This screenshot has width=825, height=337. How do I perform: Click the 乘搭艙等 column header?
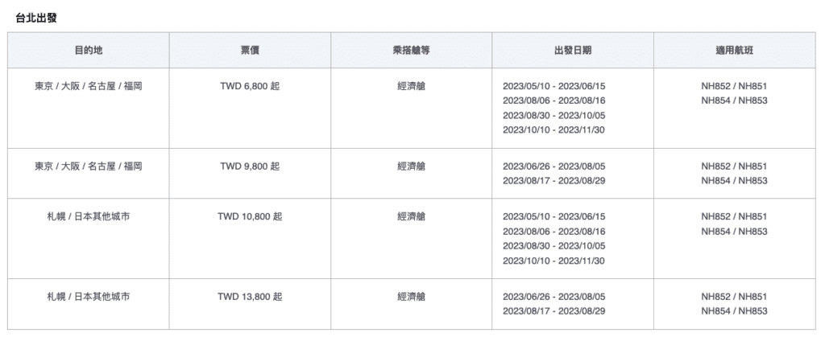412,51
